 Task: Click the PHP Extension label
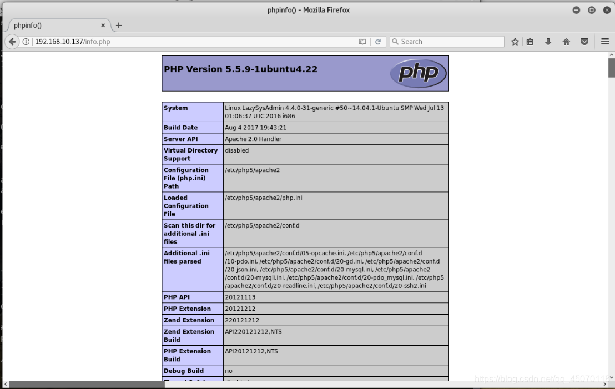187,309
